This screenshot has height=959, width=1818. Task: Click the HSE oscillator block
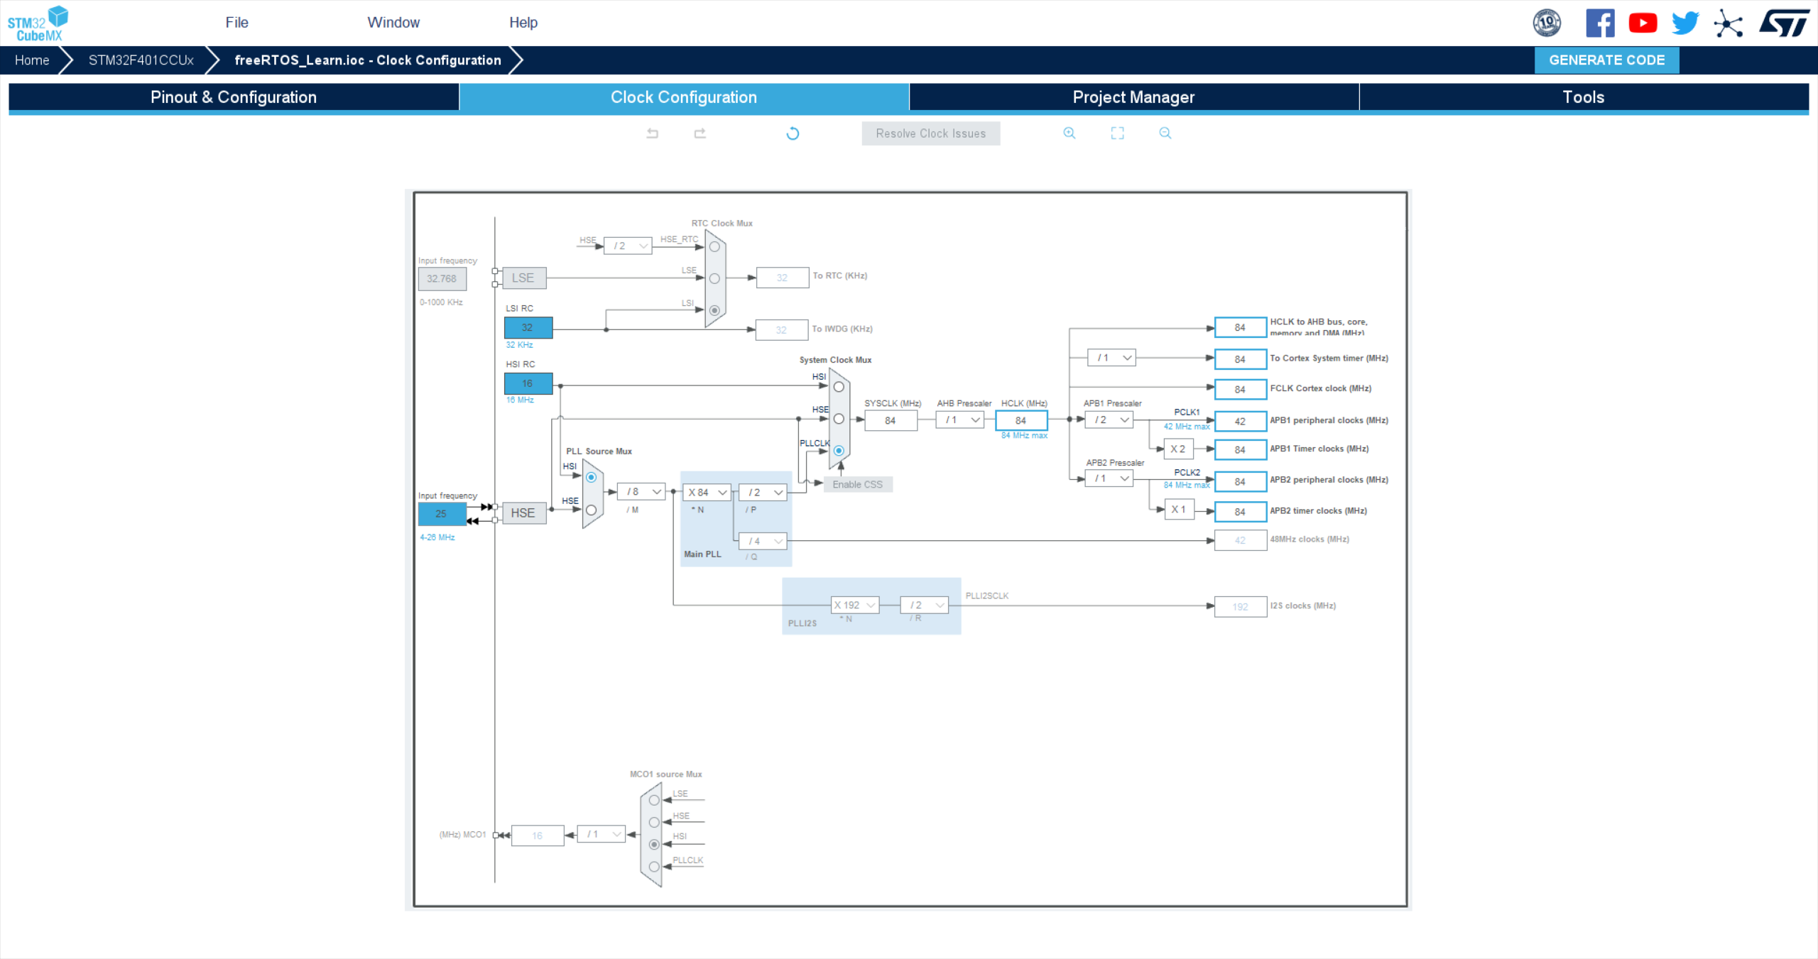(523, 513)
